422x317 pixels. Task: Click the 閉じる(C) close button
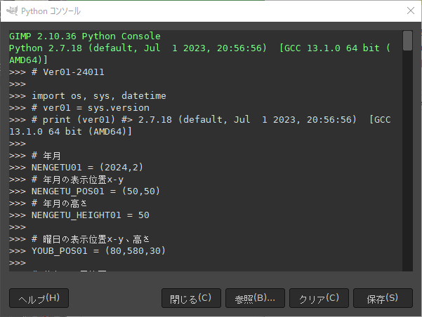pyautogui.click(x=191, y=298)
